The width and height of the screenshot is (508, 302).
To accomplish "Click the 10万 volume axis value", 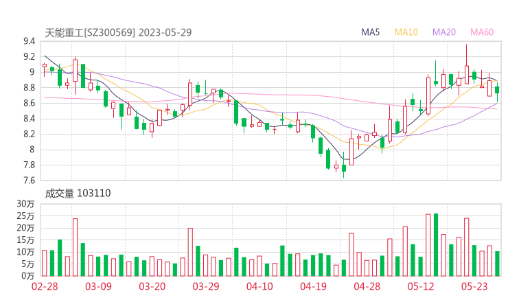I will point(25,252).
